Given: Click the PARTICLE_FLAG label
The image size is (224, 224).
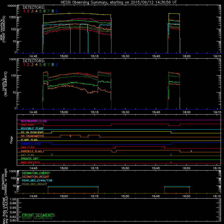Looking at the screenshot, I should [x=31, y=151].
